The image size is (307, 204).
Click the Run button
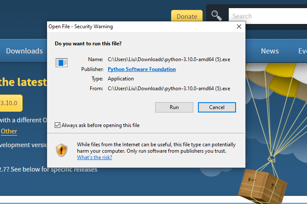pos(174,107)
